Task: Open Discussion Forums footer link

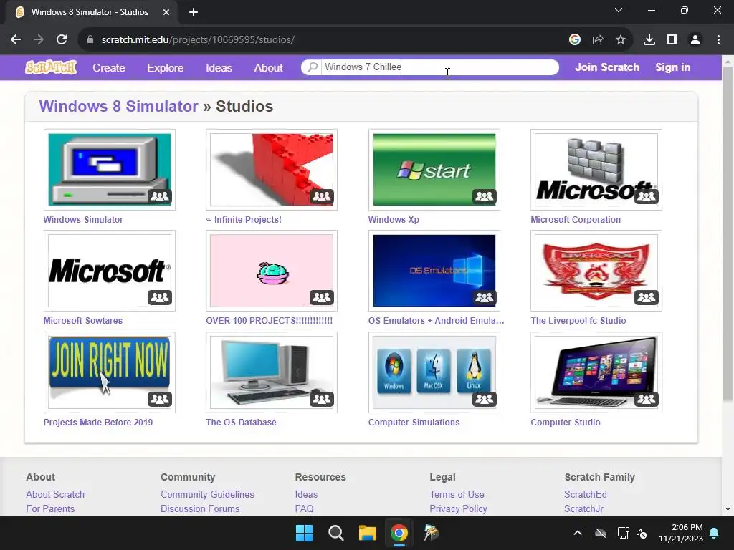Action: click(200, 508)
